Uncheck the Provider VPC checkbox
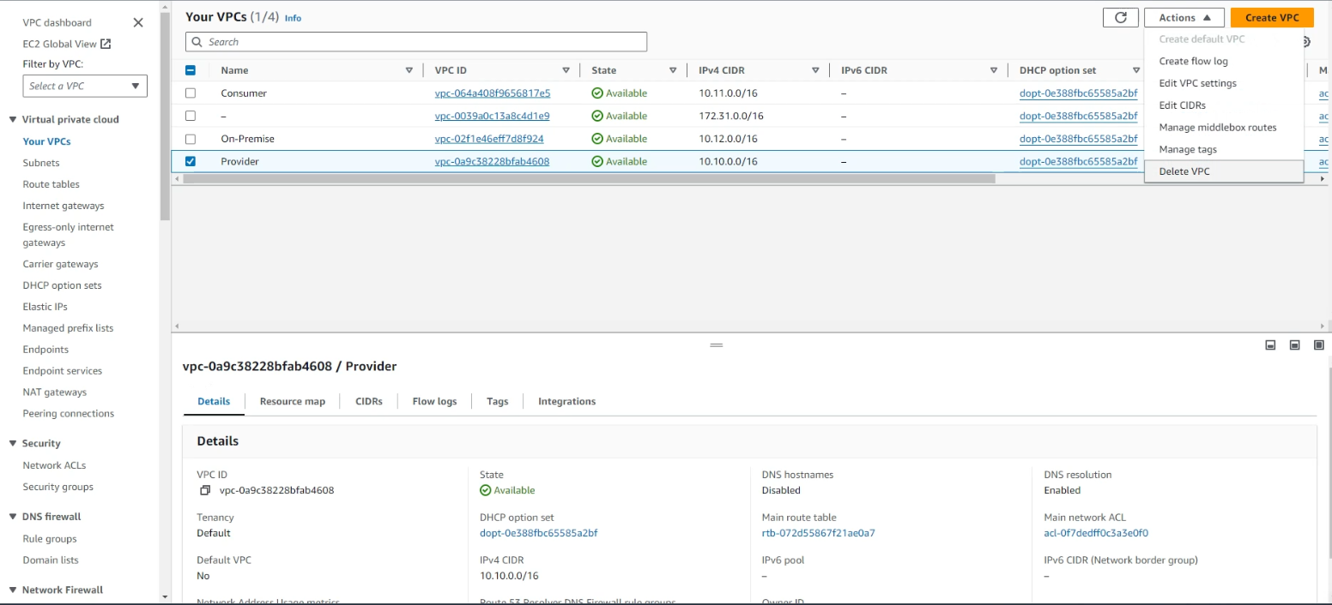The image size is (1332, 605). click(191, 161)
